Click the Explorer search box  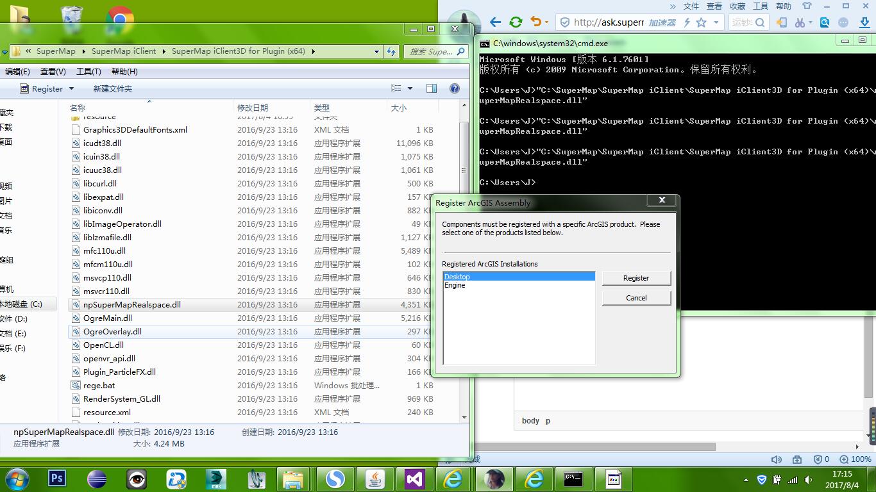pyautogui.click(x=435, y=51)
